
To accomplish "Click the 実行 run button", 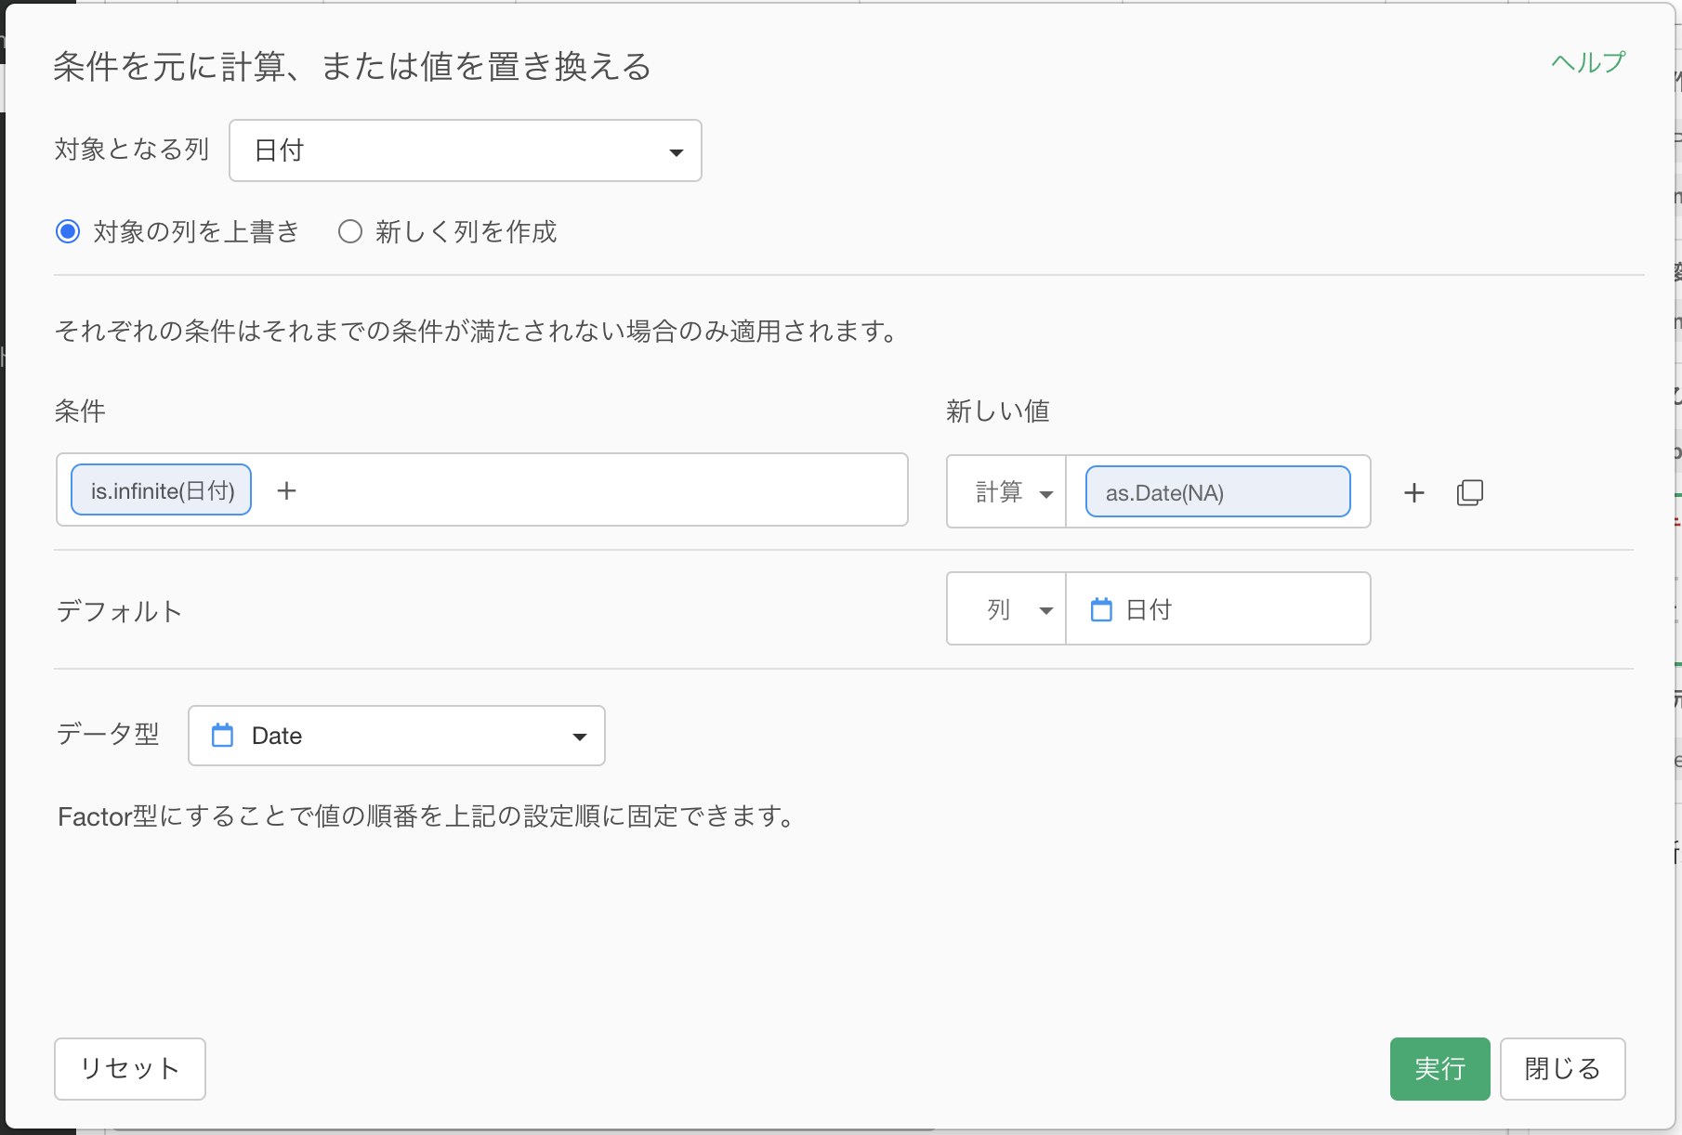I will click(1439, 1069).
